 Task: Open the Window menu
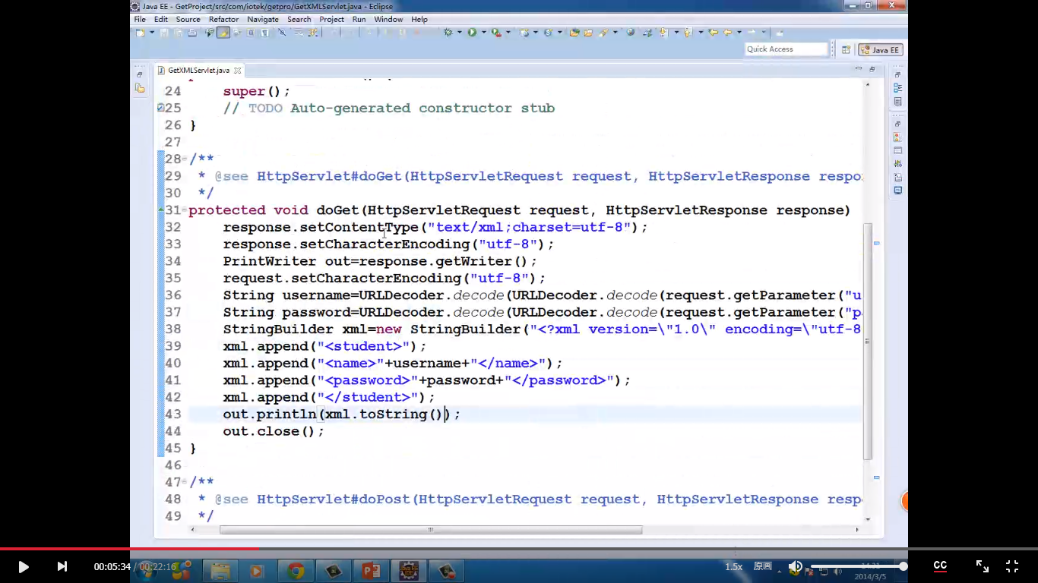[388, 19]
